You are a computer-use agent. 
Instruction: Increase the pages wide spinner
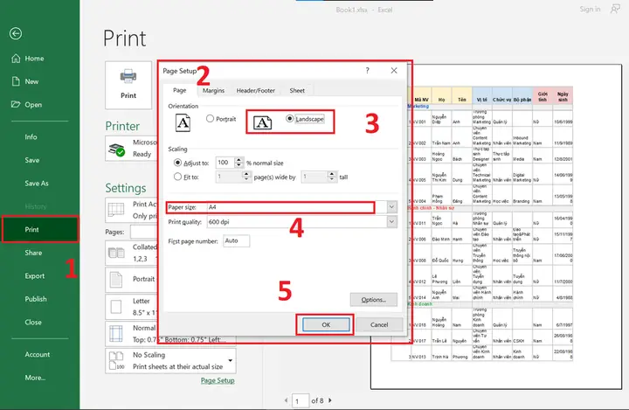[246, 174]
